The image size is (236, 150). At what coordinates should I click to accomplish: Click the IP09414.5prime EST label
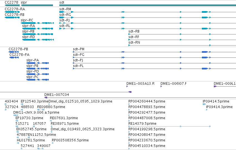[216, 101]
